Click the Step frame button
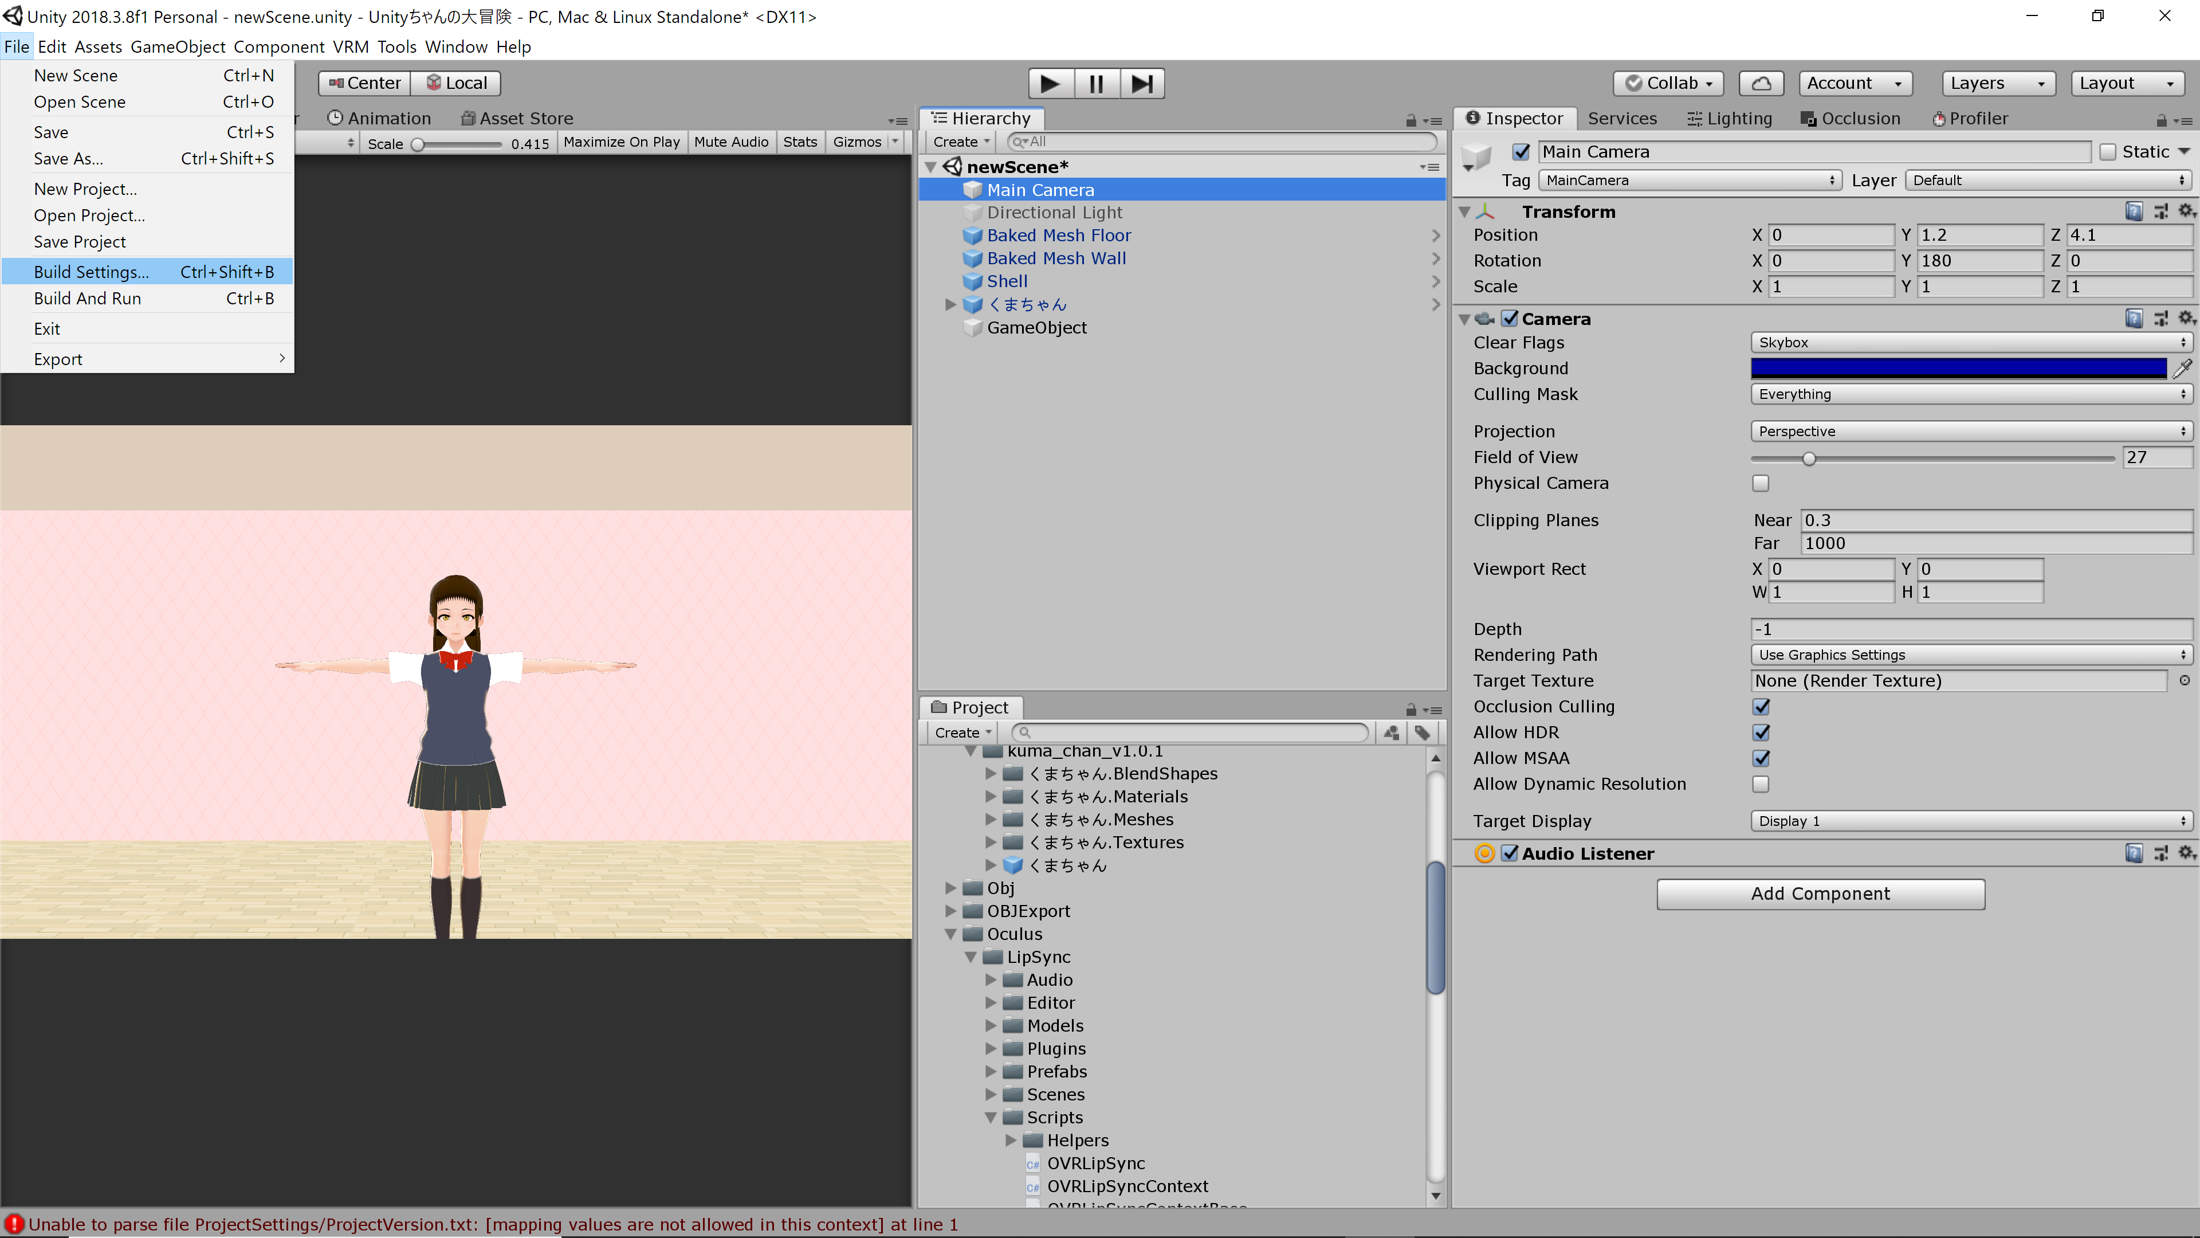The width and height of the screenshot is (2200, 1238). (1142, 83)
